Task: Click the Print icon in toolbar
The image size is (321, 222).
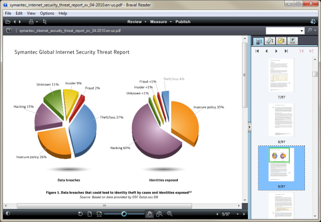Action: point(31,22)
